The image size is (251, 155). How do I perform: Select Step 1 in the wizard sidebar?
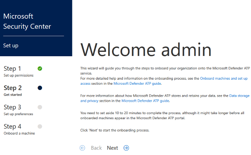12,69
